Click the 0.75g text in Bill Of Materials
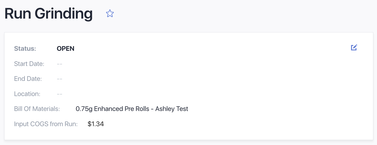 point(84,109)
